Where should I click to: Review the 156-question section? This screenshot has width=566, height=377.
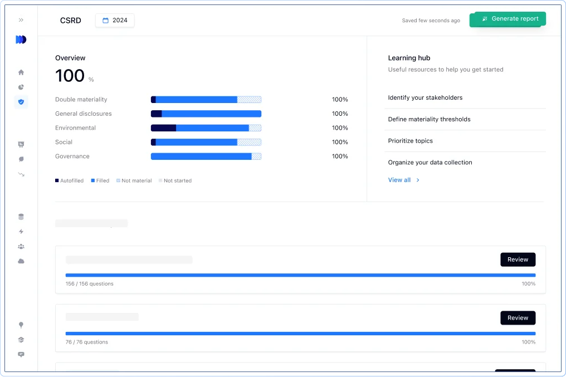pos(518,260)
